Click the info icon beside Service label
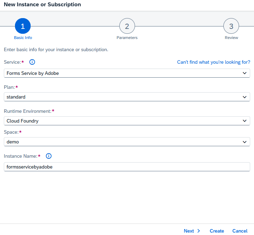Image resolution: width=254 pixels, height=235 pixels. click(x=32, y=62)
